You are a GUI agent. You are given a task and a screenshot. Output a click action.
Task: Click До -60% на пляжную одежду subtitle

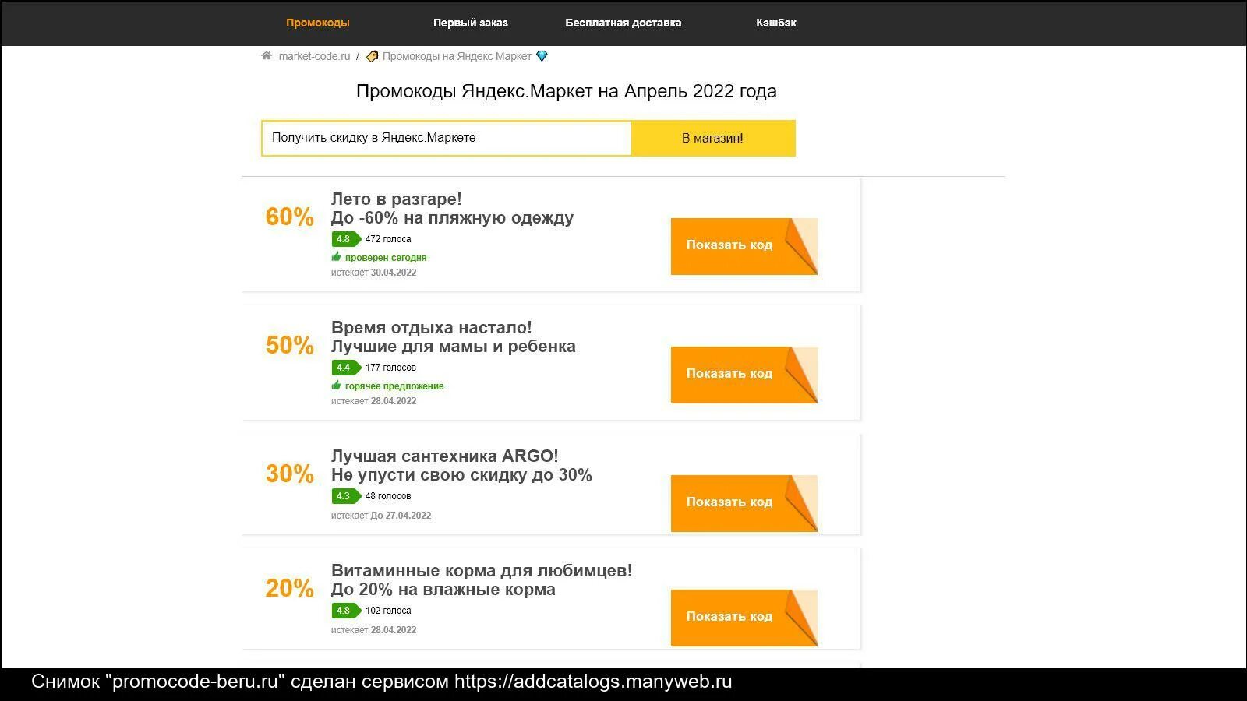click(x=452, y=218)
